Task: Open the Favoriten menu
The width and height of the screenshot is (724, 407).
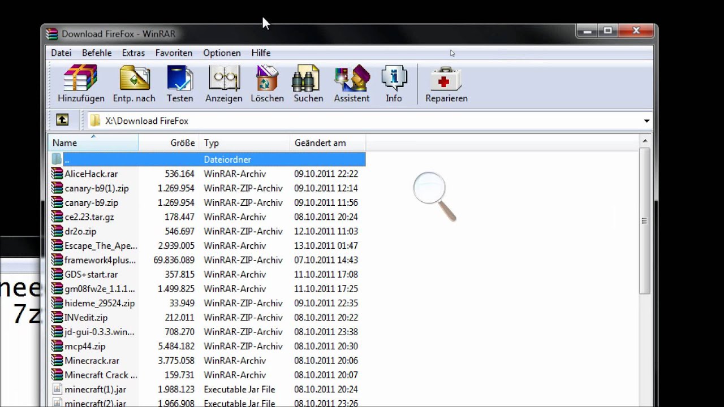Action: 174,53
